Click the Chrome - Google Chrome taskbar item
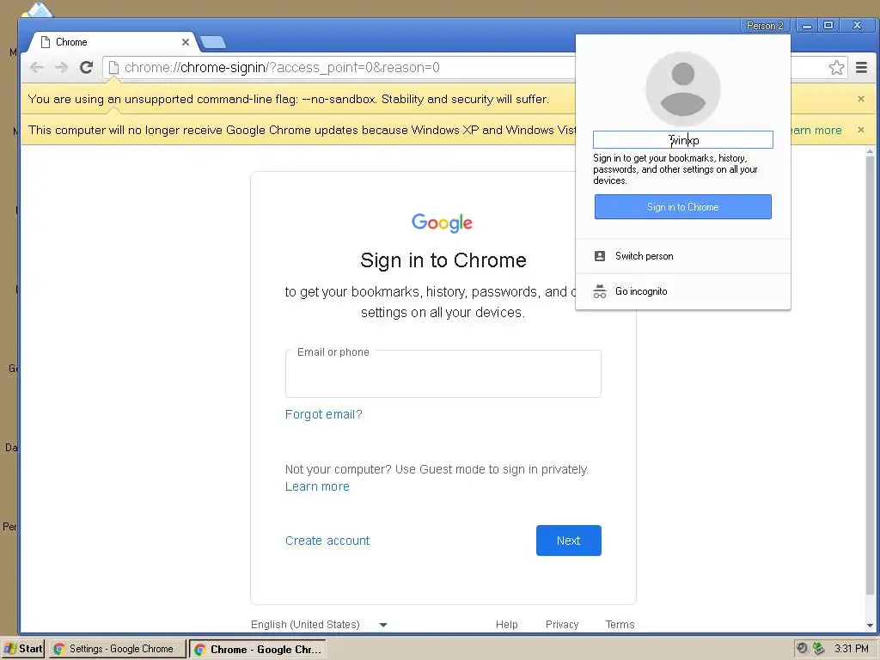Image resolution: width=880 pixels, height=660 pixels. (x=257, y=649)
